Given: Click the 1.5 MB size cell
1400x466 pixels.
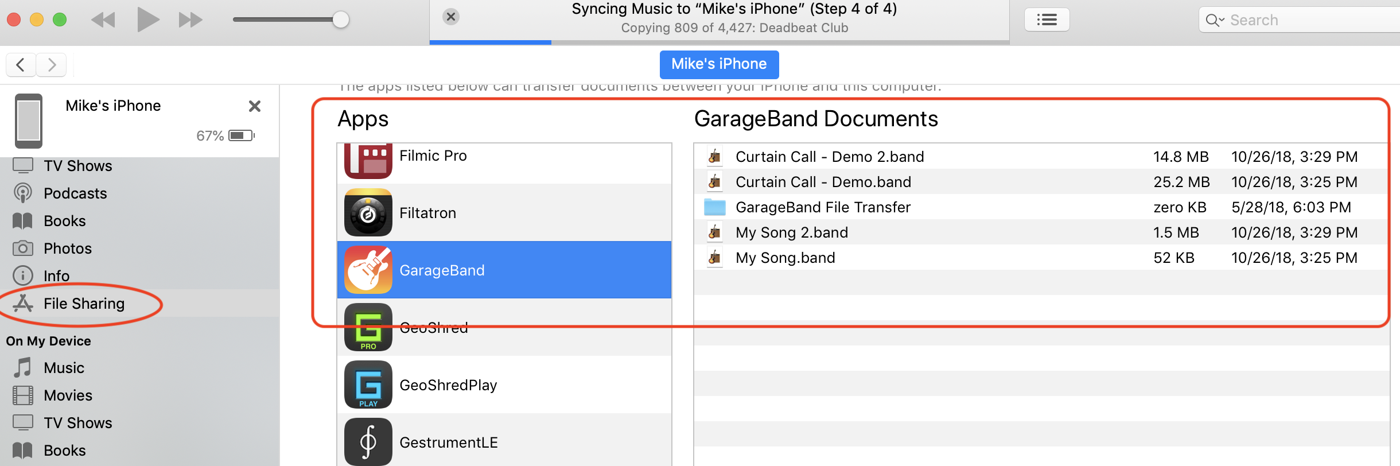Looking at the screenshot, I should 1176,232.
